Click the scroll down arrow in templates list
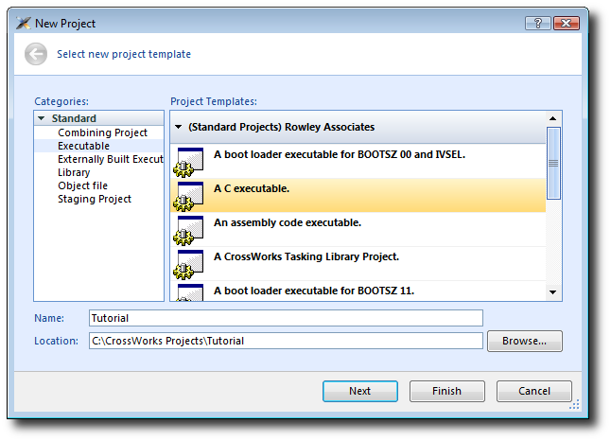The width and height of the screenshot is (611, 441). tap(553, 292)
